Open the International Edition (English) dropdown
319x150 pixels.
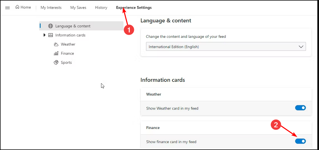pyautogui.click(x=226, y=47)
